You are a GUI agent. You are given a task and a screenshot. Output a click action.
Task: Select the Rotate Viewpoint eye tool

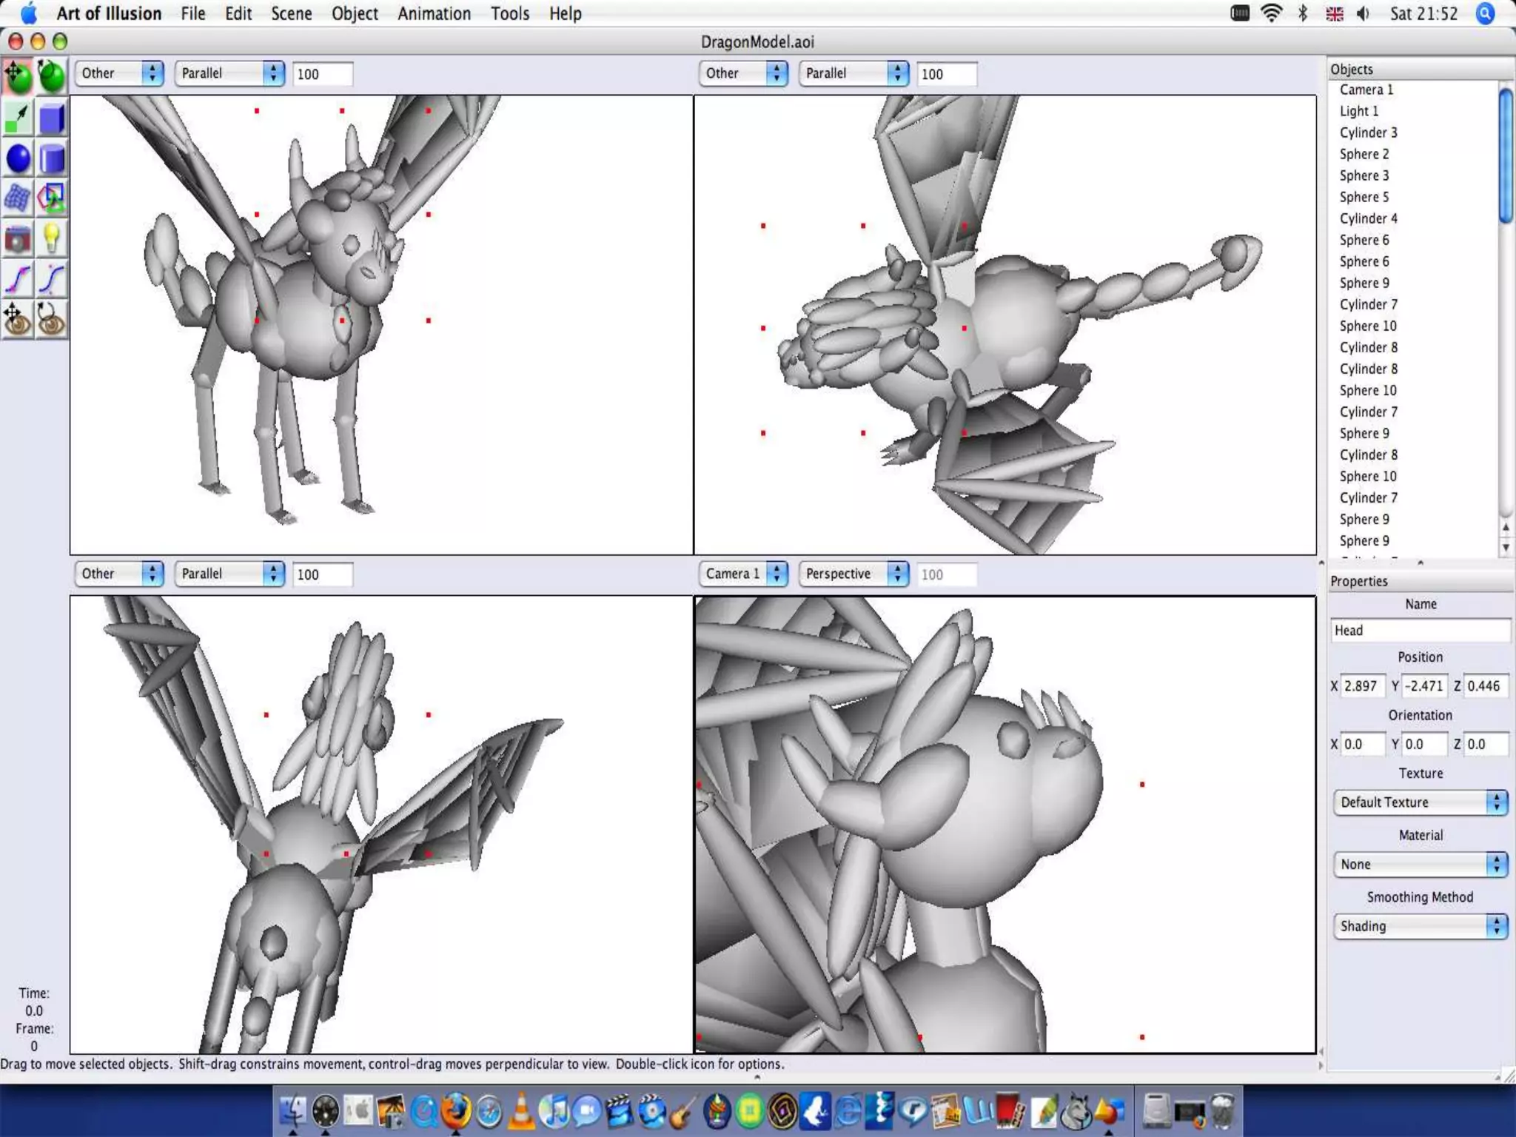[x=51, y=320]
